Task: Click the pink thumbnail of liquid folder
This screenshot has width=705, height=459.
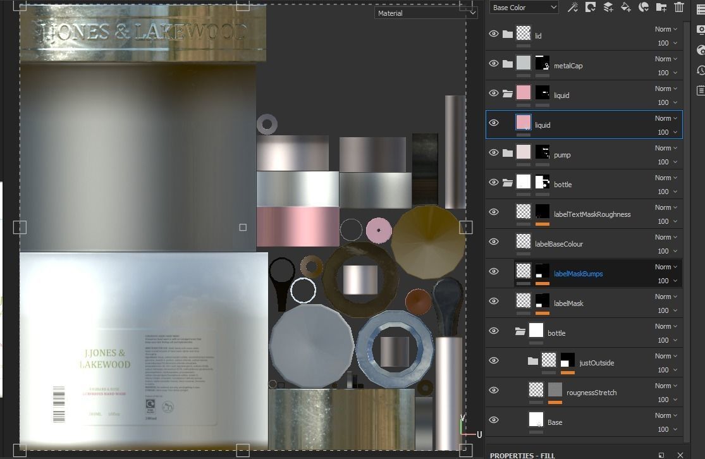Action: (524, 92)
